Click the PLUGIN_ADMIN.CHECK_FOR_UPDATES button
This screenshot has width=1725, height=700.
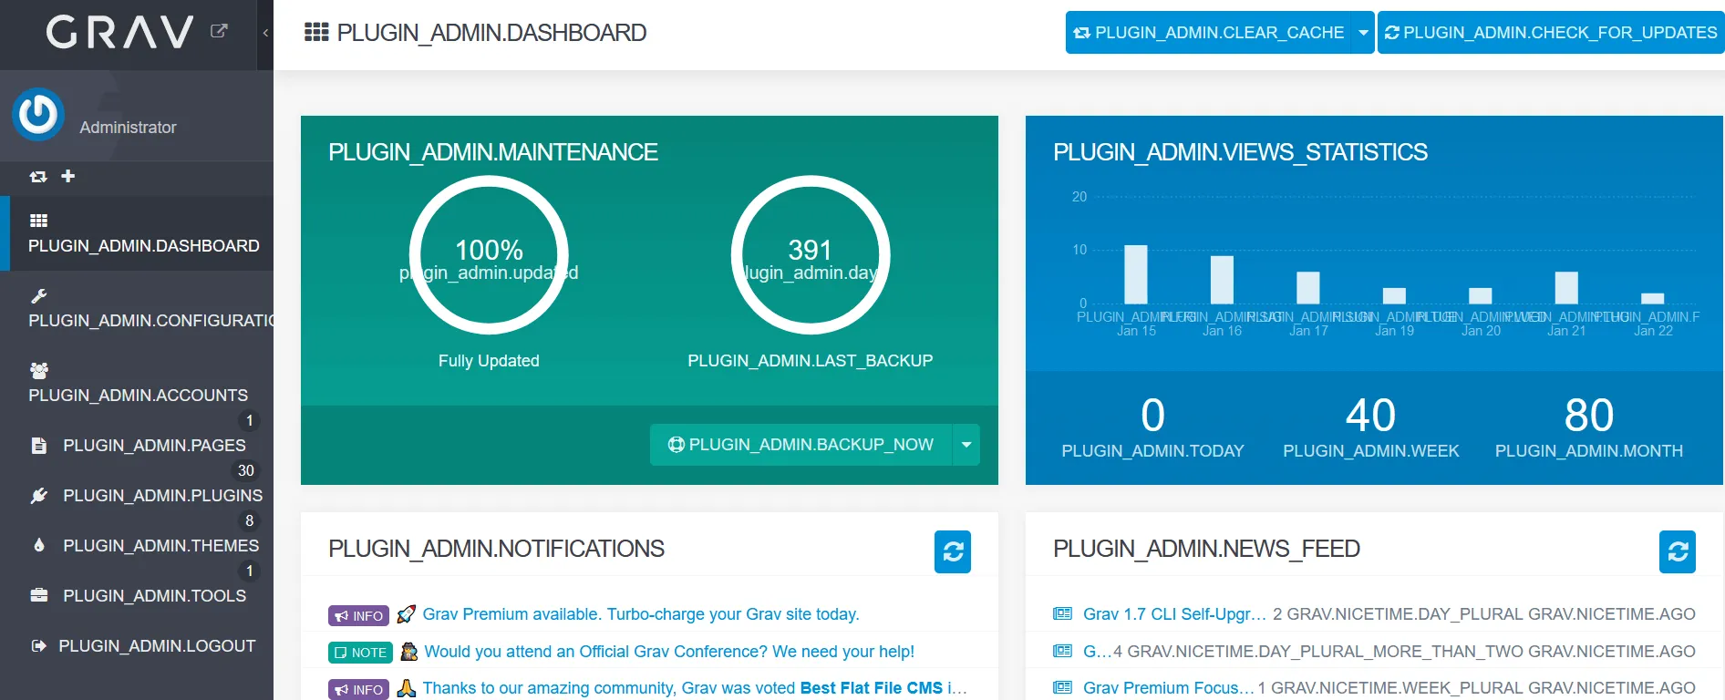[1551, 33]
